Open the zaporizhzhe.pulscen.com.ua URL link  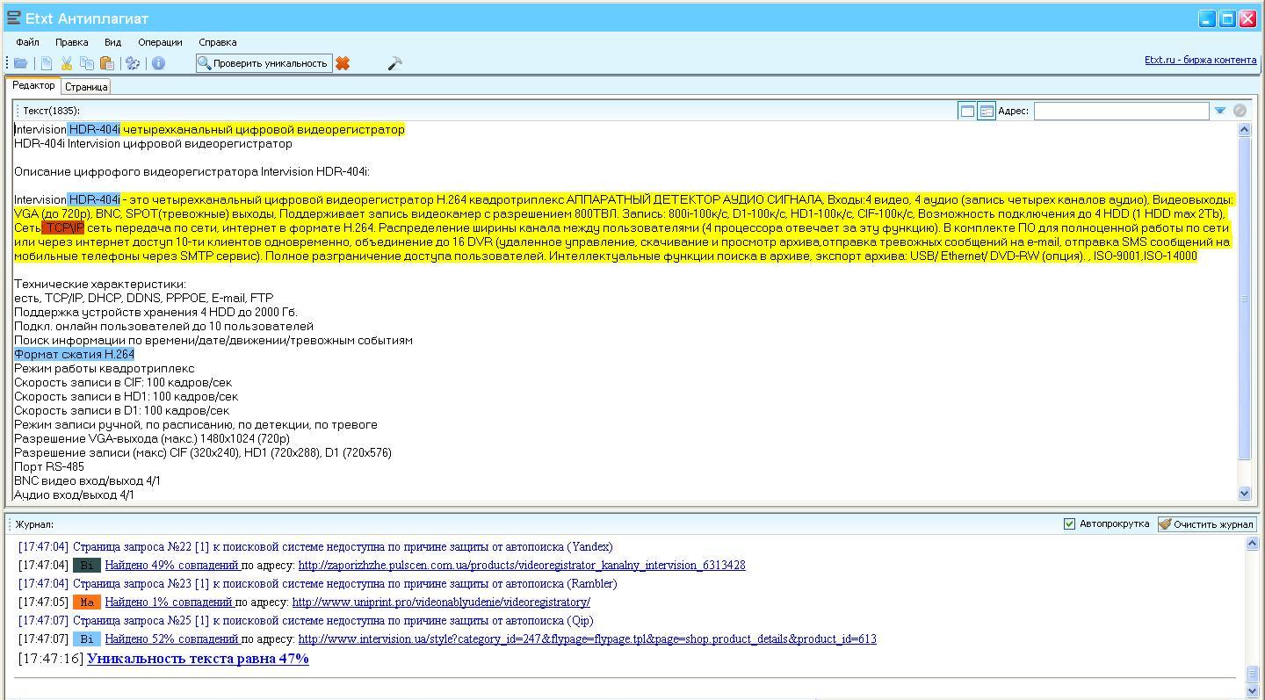522,566
